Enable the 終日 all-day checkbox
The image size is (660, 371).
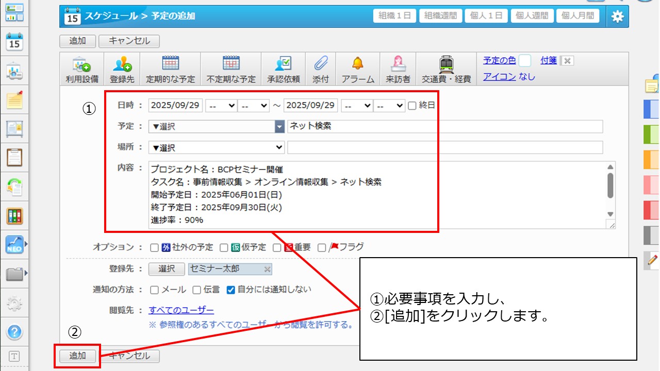(x=412, y=106)
